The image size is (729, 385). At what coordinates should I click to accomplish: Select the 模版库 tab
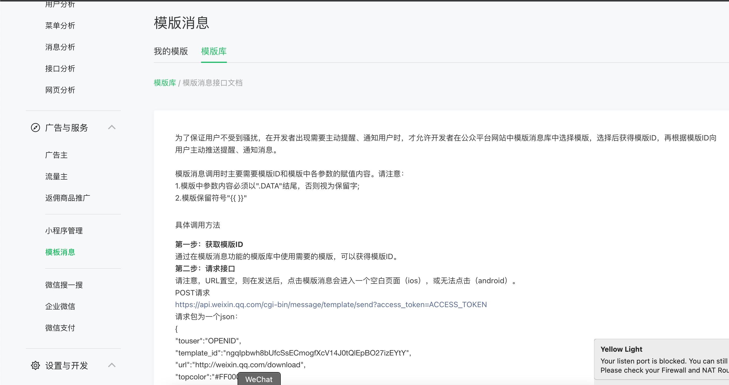pos(214,52)
